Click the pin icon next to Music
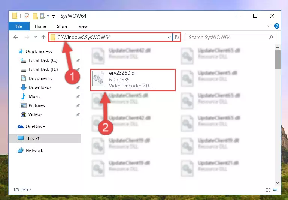Image resolution: width=288 pixels, height=200 pixels. (x=78, y=96)
